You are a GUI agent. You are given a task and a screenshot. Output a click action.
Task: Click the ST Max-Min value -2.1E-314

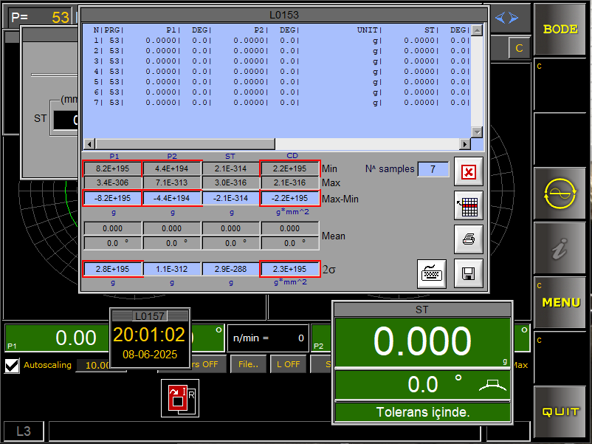point(231,198)
